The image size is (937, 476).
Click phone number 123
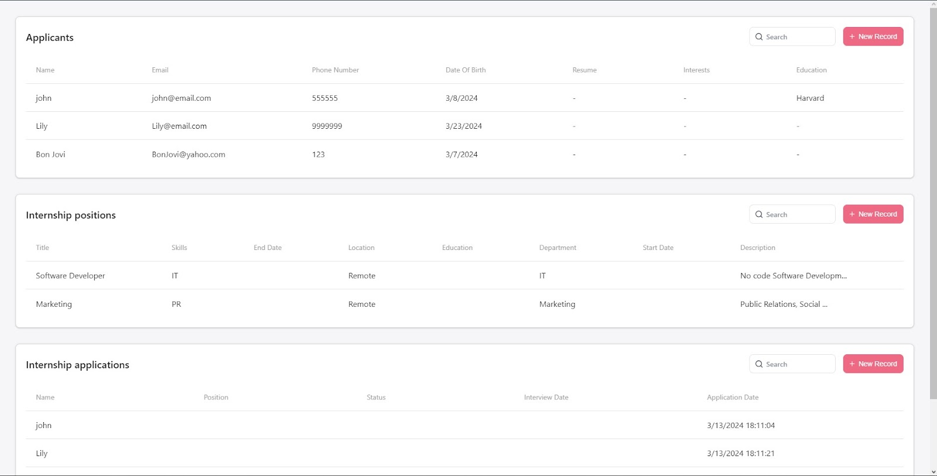point(318,155)
